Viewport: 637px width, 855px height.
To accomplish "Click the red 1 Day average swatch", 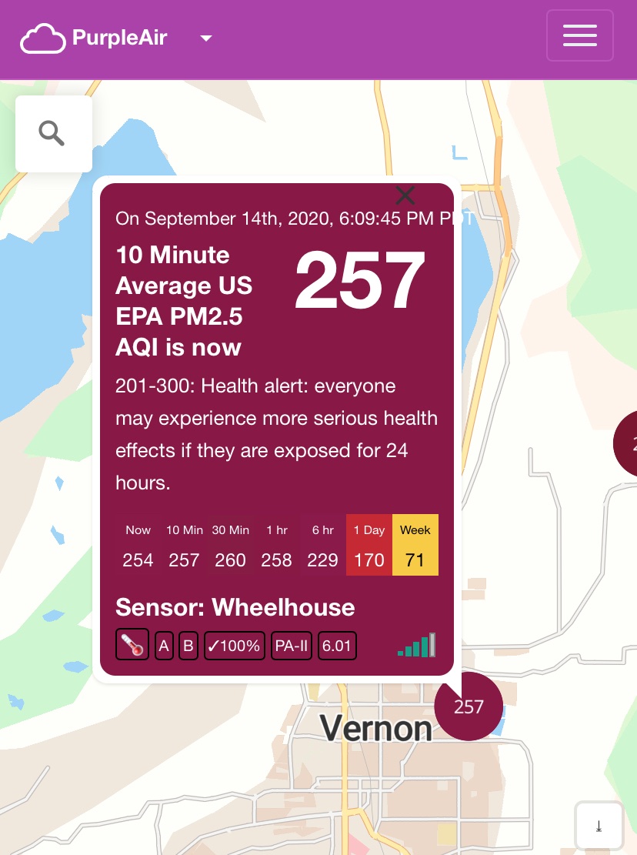I will [x=369, y=545].
